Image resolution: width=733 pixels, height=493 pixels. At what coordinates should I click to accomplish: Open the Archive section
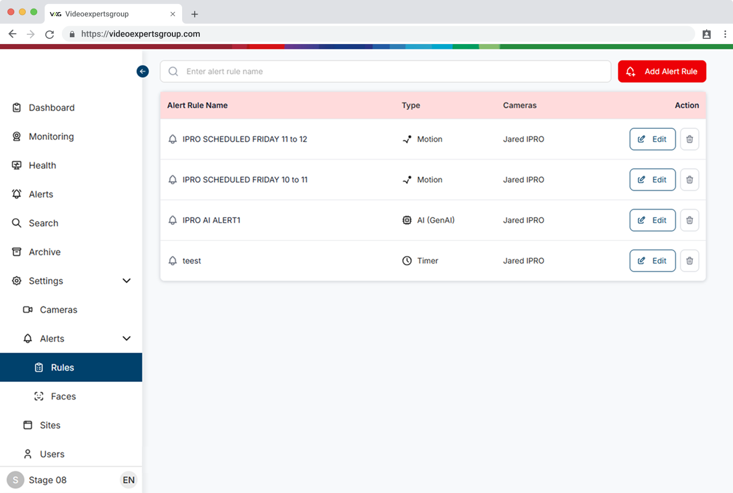[x=45, y=253]
